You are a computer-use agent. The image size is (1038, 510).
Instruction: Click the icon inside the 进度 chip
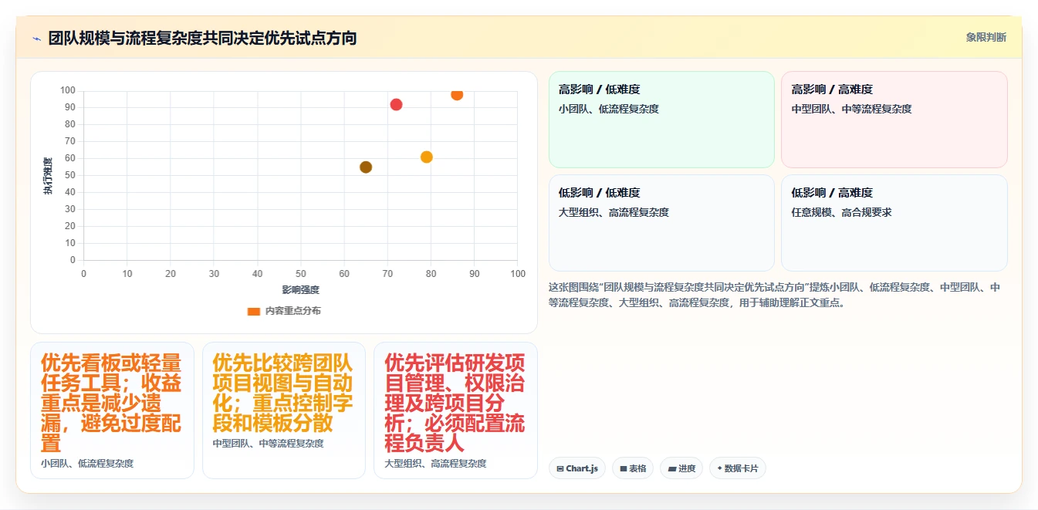pyautogui.click(x=671, y=468)
